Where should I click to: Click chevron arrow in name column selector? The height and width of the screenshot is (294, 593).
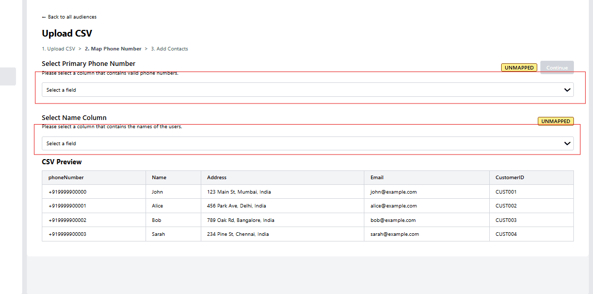click(567, 144)
